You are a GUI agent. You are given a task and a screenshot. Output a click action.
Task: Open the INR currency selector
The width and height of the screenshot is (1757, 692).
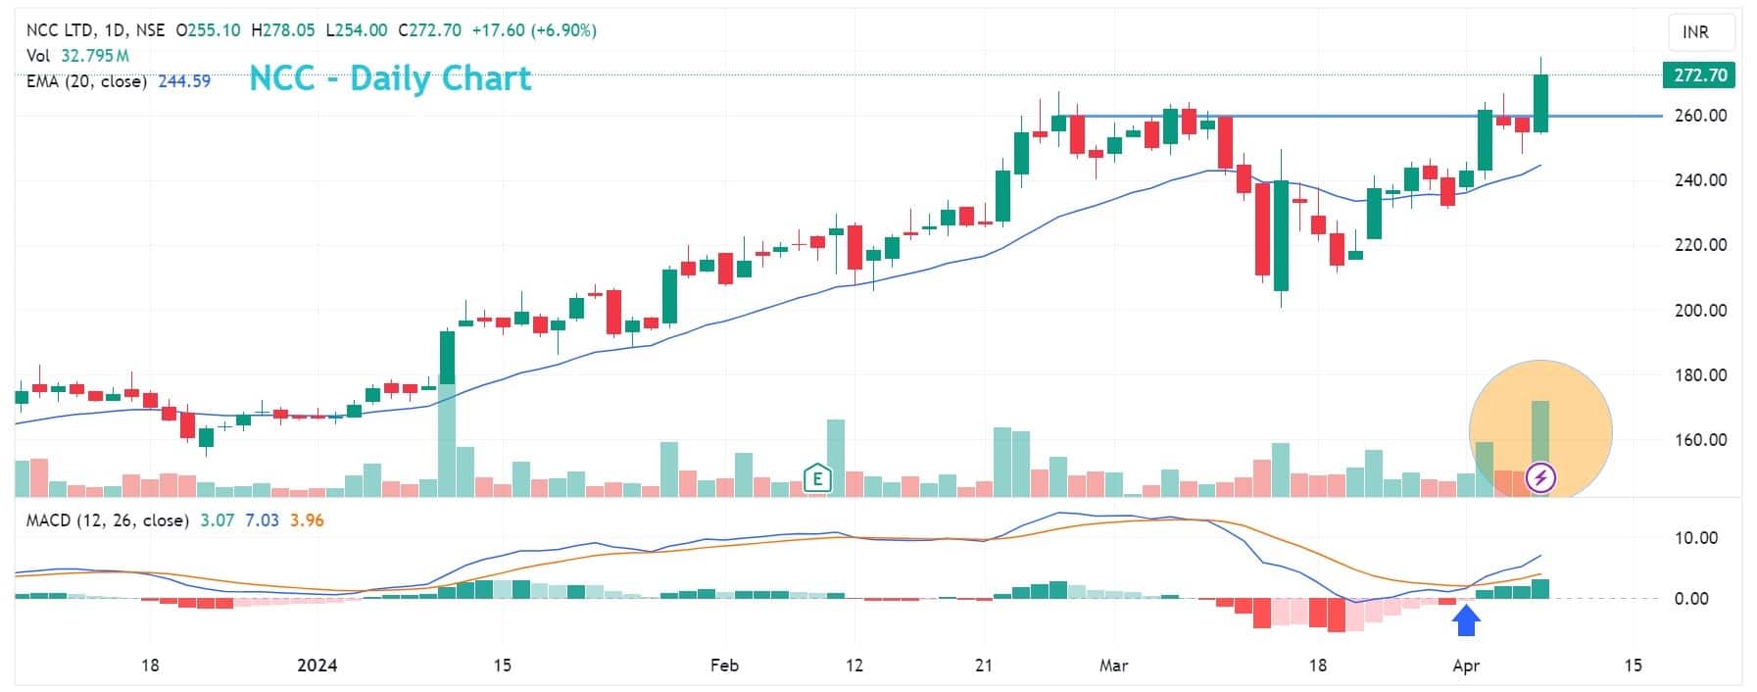click(1701, 32)
